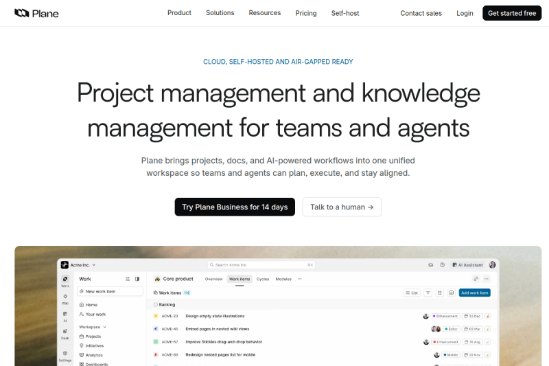This screenshot has height=366, width=549.
Task: Open Home in the sidebar
Action: (x=89, y=305)
